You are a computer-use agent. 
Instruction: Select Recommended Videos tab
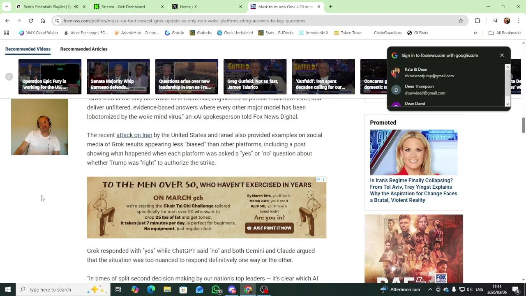click(28, 49)
